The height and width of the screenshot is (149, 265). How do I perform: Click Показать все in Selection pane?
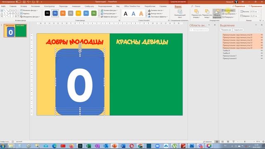tap(226, 30)
